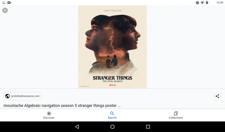Tap the Wi-Fi status icon
225x132 pixels.
point(202,3)
